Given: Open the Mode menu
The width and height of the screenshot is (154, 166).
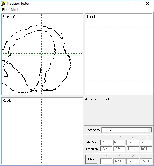Looking at the screenshot, I should (x=15, y=10).
